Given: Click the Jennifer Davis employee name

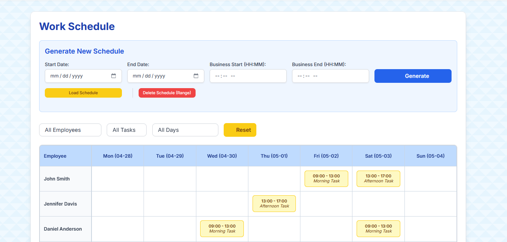Looking at the screenshot, I should point(60,204).
